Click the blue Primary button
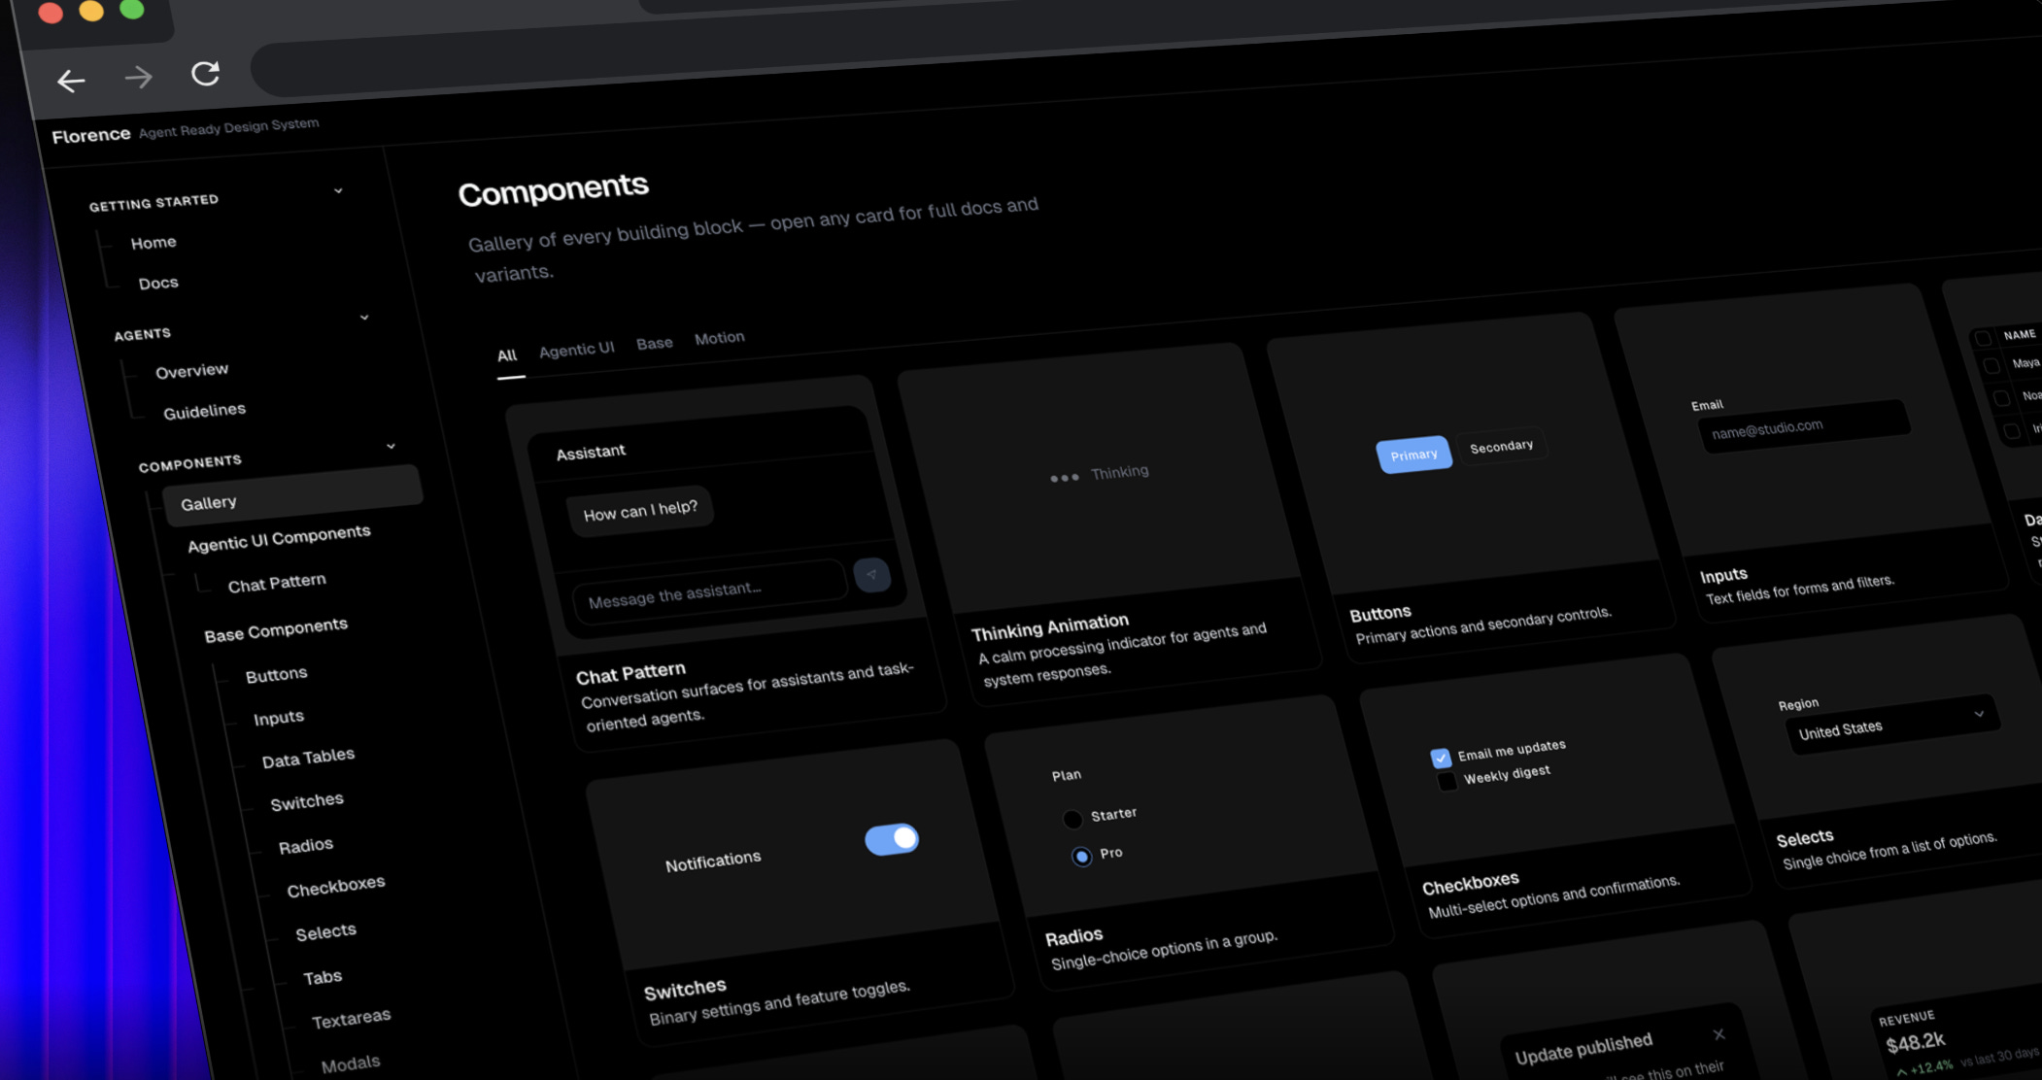Viewport: 2042px width, 1080px height. 1413,455
